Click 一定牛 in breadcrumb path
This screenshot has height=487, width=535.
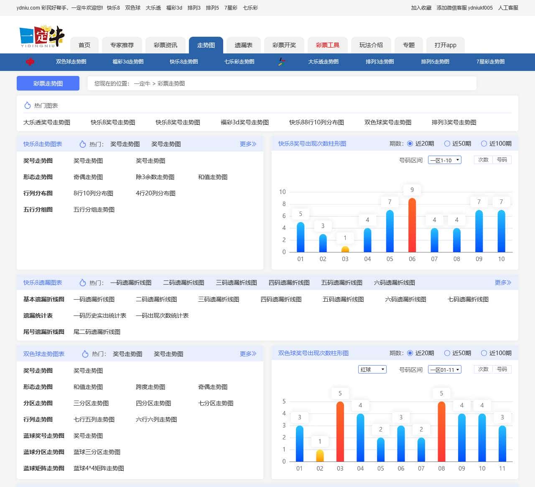(142, 83)
